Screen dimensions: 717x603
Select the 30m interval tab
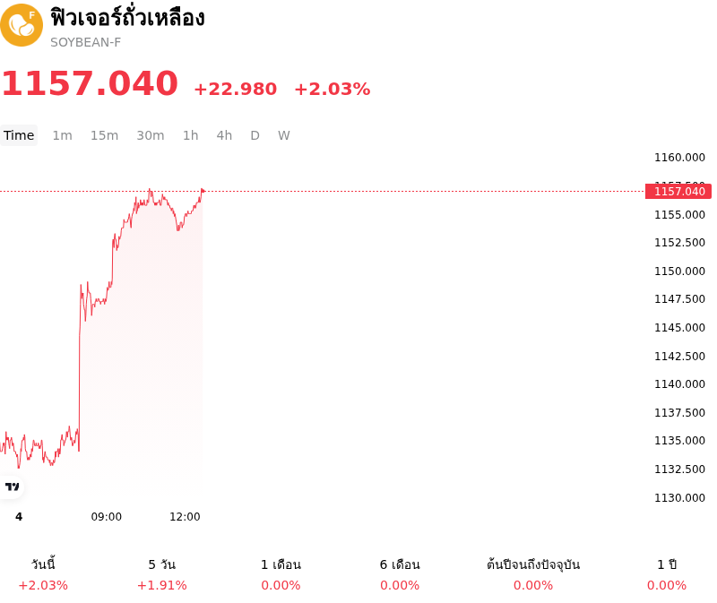point(151,135)
